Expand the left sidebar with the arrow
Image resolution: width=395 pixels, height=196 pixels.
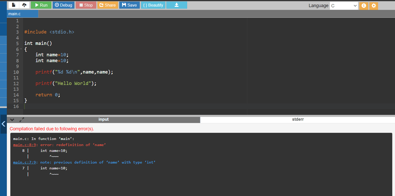pyautogui.click(x=3, y=124)
